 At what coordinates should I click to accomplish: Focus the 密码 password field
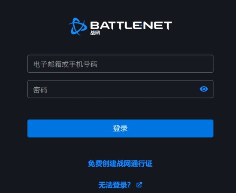coord(120,89)
